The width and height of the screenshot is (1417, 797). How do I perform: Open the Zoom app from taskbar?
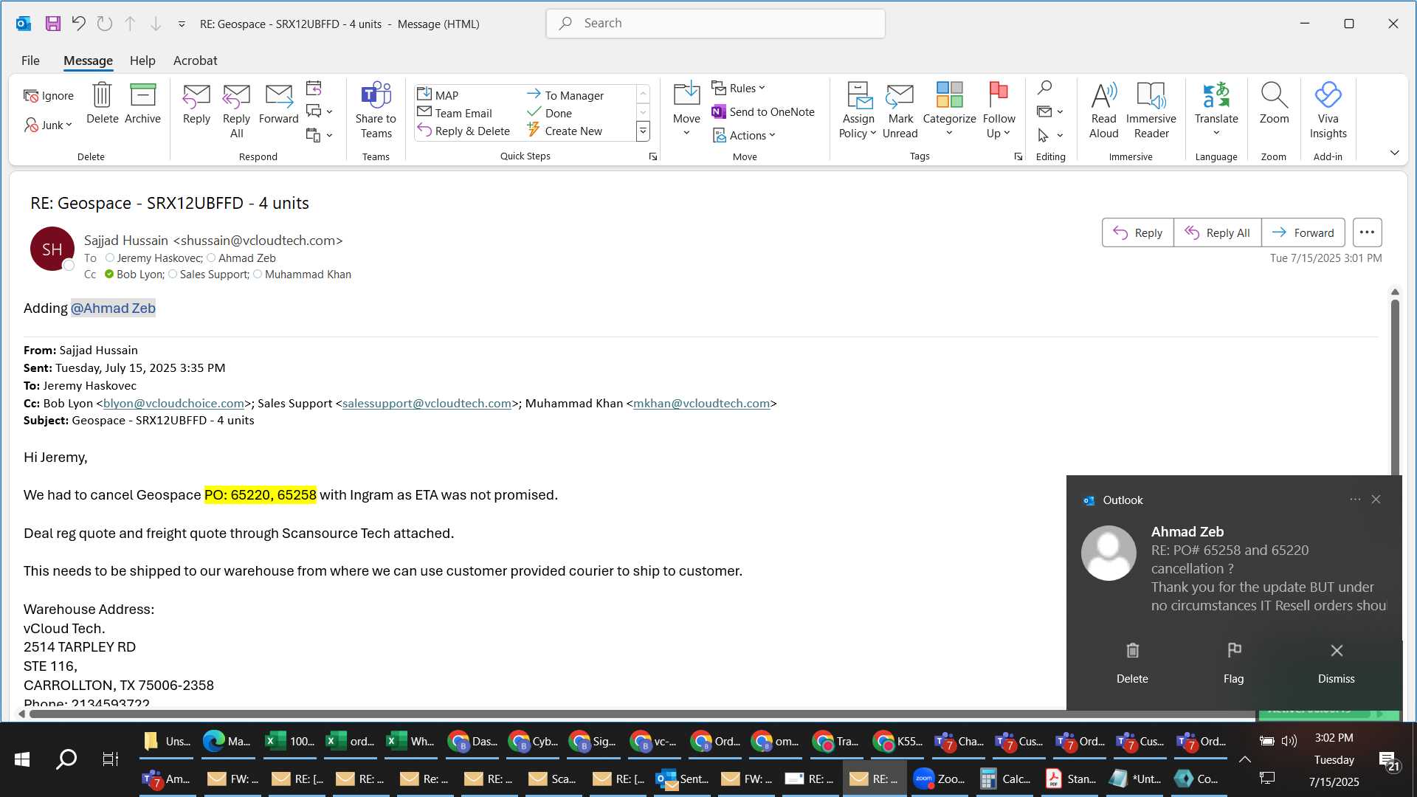940,779
